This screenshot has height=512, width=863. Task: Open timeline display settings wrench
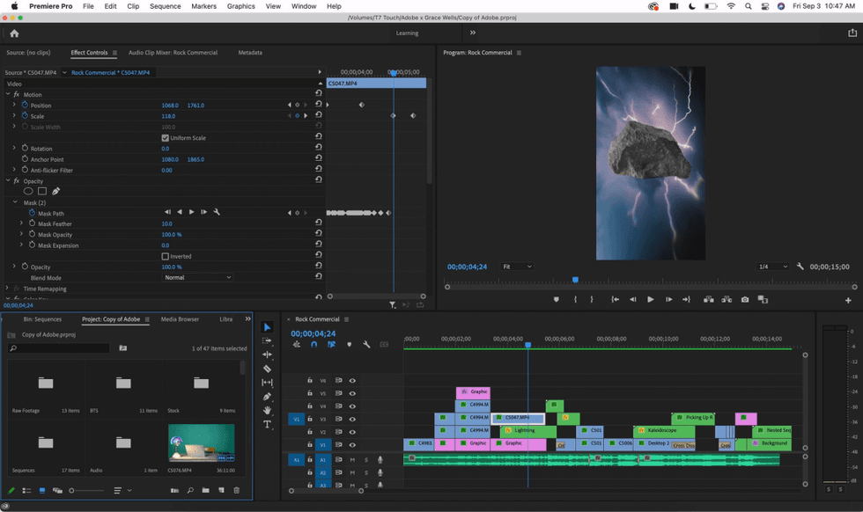click(x=366, y=345)
